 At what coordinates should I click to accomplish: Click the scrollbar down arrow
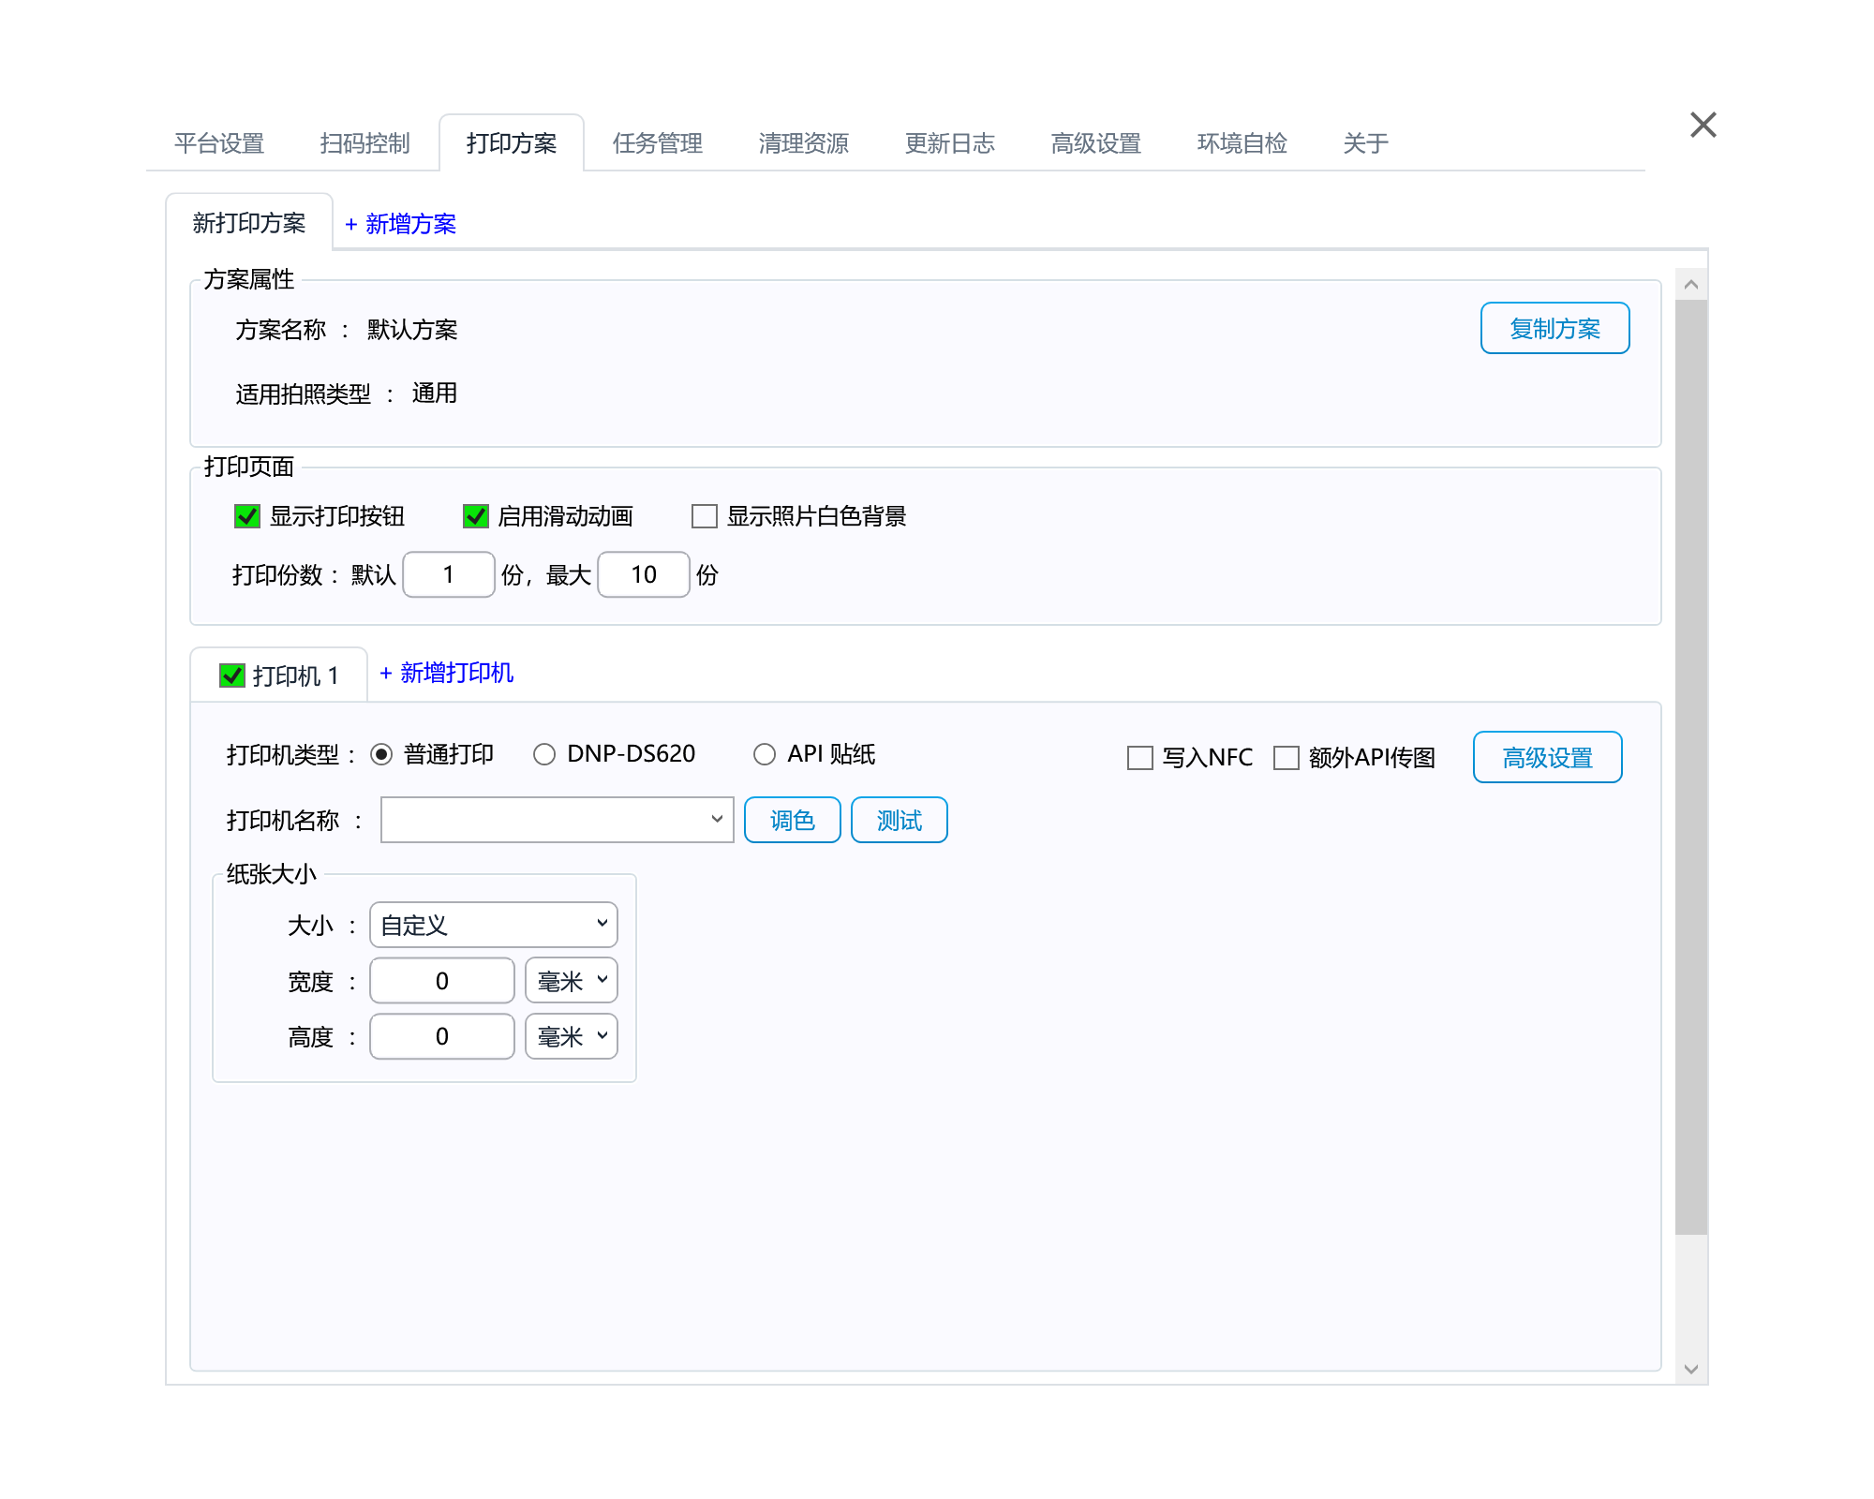coord(1691,1369)
